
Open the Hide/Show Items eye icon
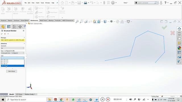pos(111,22)
